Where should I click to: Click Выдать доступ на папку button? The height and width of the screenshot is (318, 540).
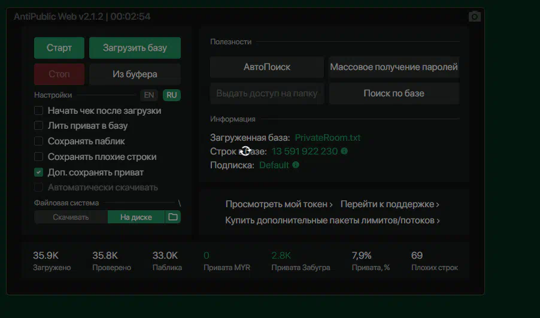267,93
